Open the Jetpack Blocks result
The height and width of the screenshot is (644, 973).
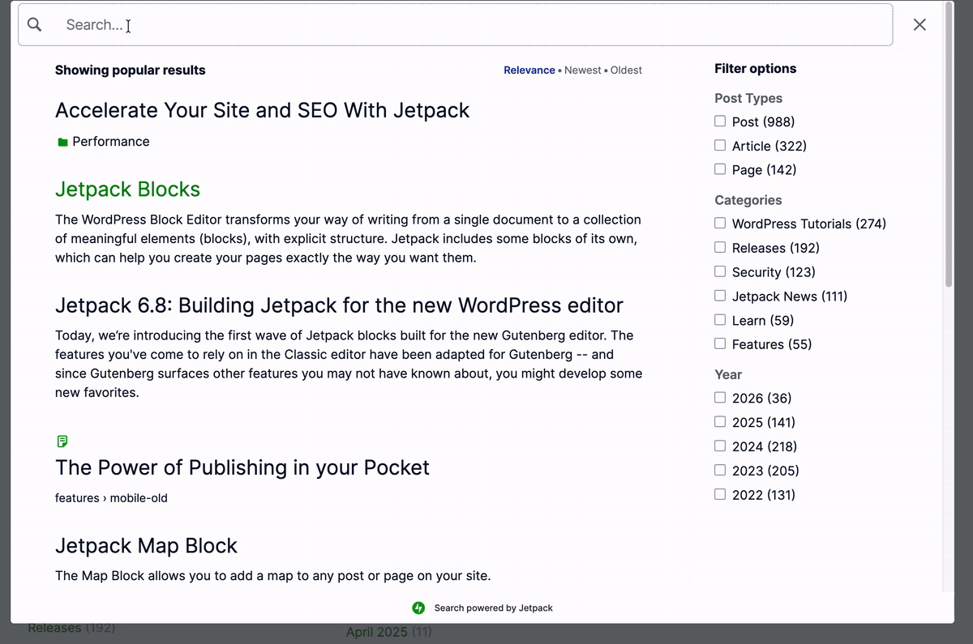point(127,190)
